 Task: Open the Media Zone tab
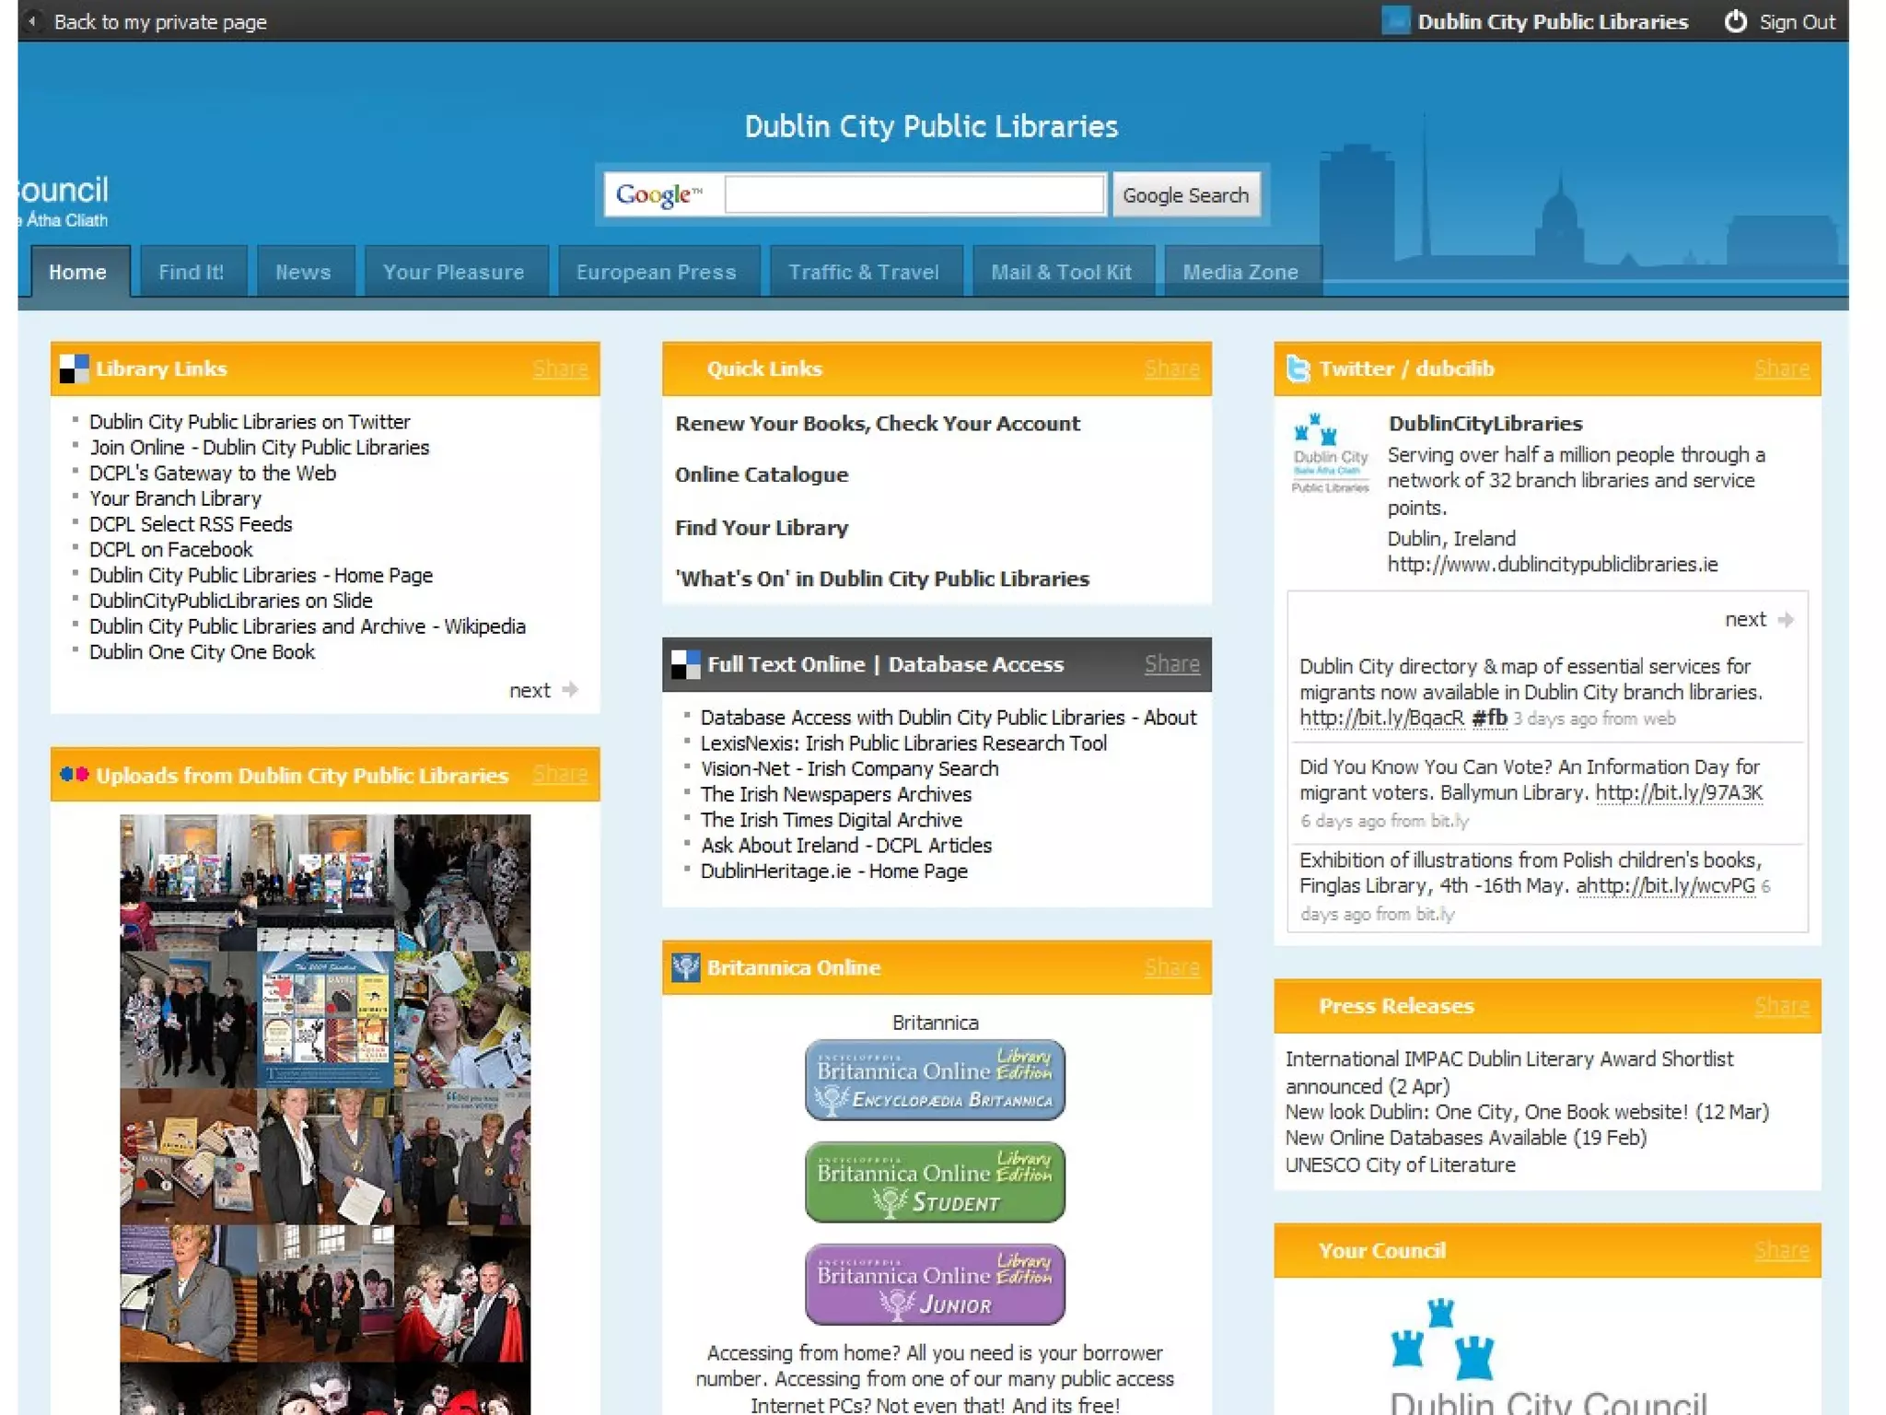1240,273
